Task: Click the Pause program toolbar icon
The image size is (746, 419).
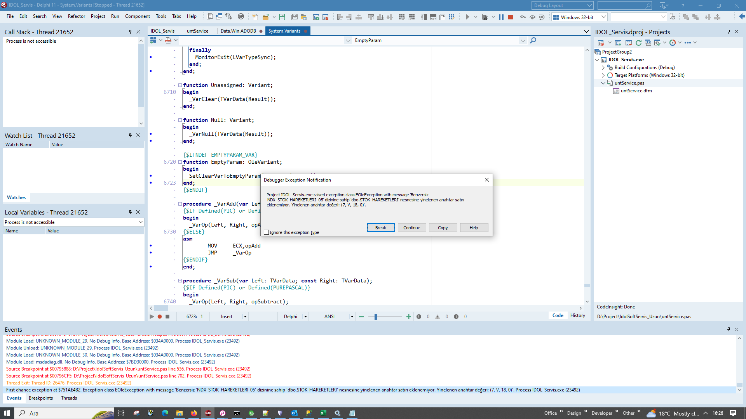Action: 501,17
